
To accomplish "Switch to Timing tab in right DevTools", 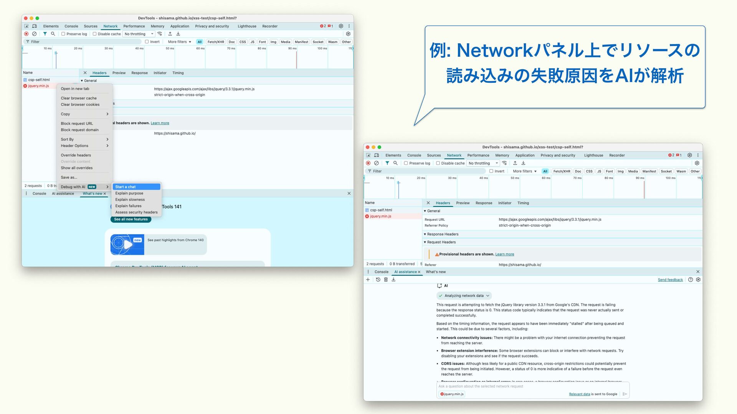I will [x=523, y=203].
